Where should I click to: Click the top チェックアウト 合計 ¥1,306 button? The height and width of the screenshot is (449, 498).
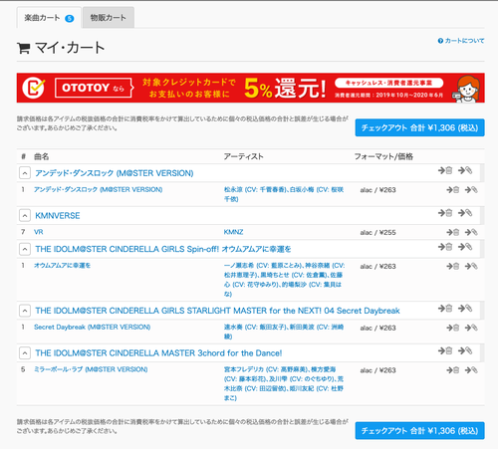pyautogui.click(x=419, y=127)
